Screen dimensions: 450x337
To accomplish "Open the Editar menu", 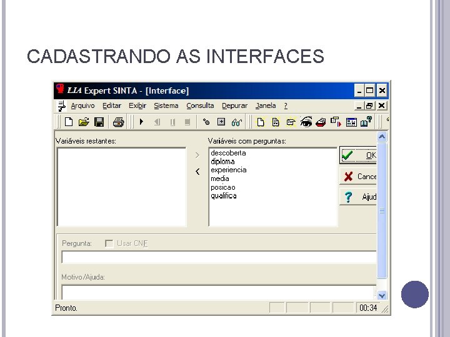I will click(x=112, y=105).
